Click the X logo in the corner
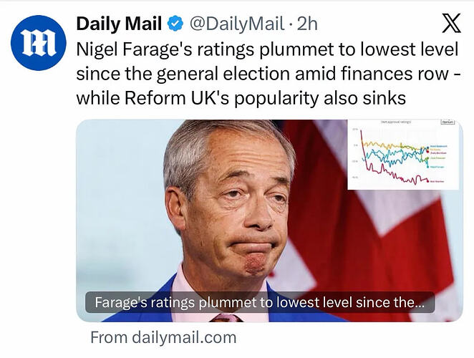This screenshot has width=474, height=358. pos(451,23)
